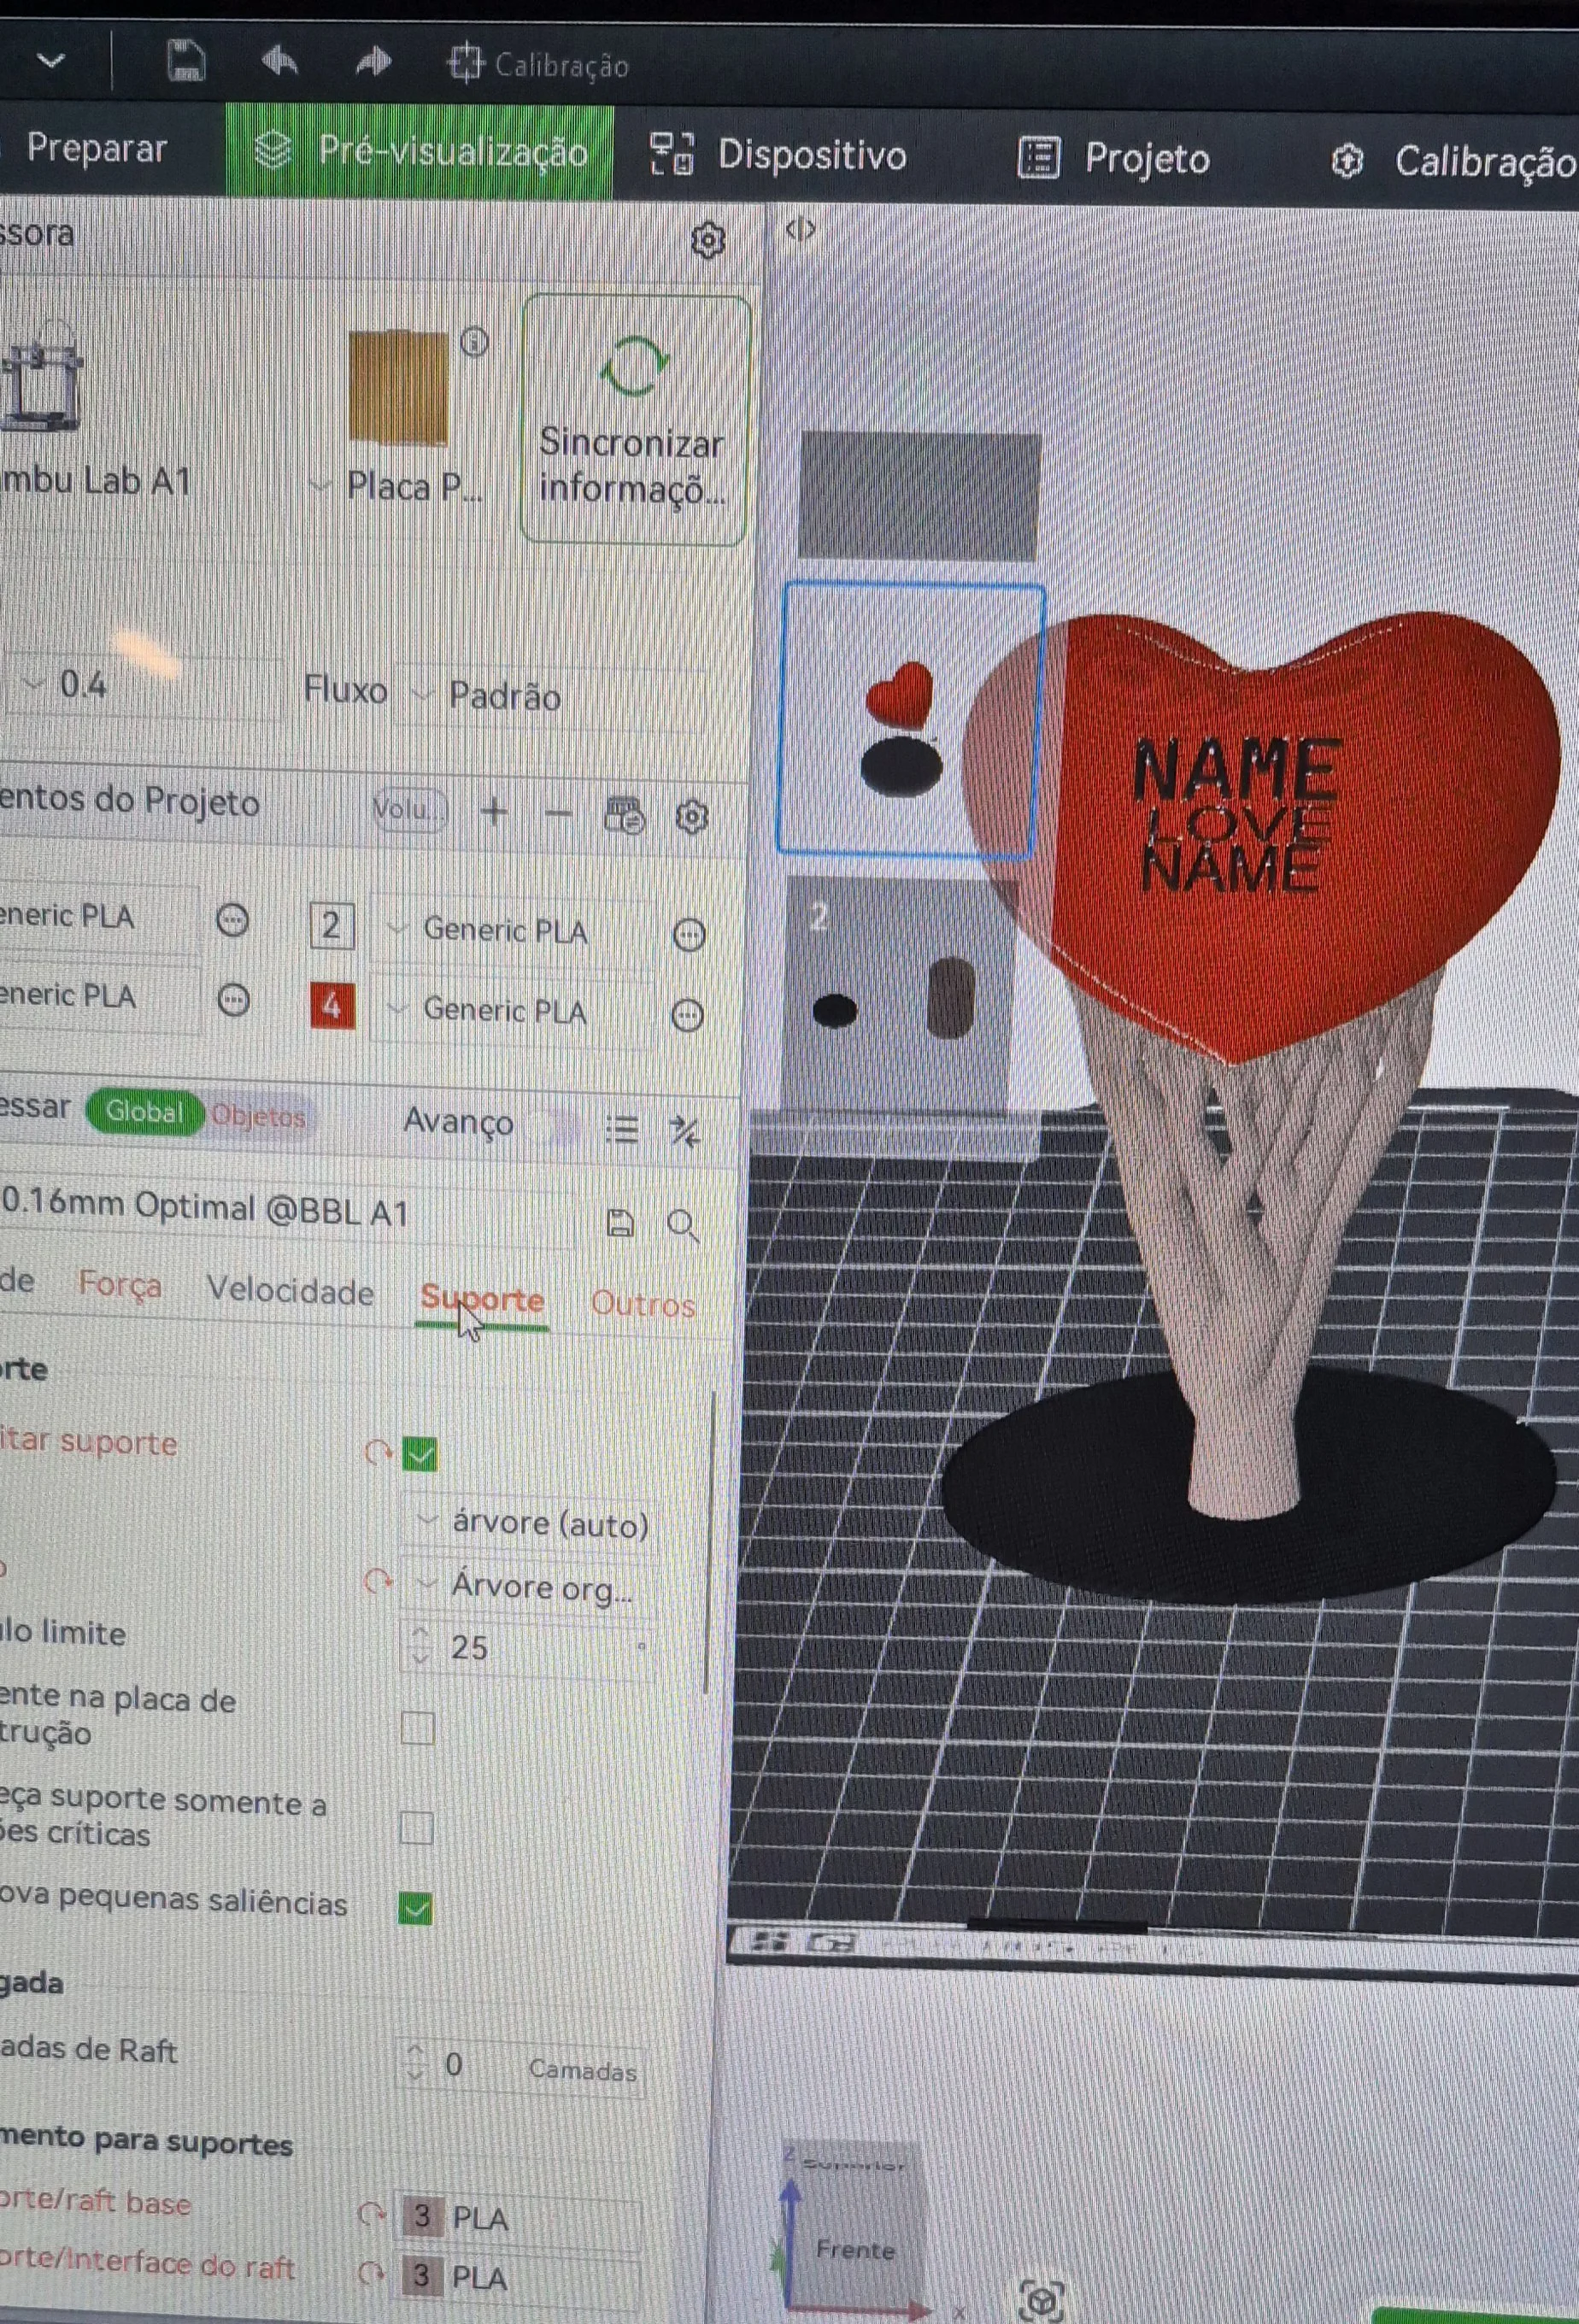The height and width of the screenshot is (2324, 1579).
Task: Open filament settings gear icon
Action: click(692, 817)
